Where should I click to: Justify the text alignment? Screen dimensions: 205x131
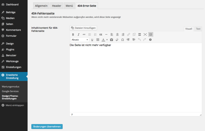[98, 40]
